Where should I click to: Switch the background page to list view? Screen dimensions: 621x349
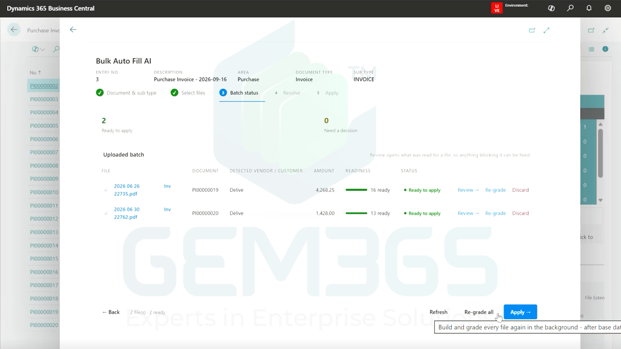tap(591, 49)
